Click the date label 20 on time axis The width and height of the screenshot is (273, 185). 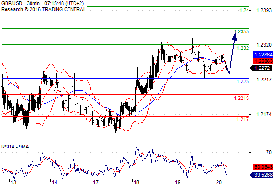point(219,182)
